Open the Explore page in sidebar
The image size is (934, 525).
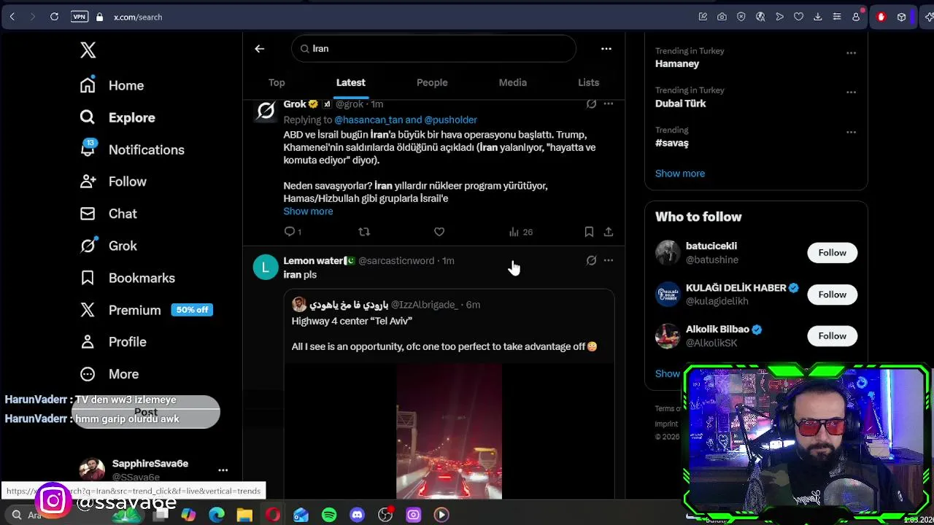click(117, 117)
